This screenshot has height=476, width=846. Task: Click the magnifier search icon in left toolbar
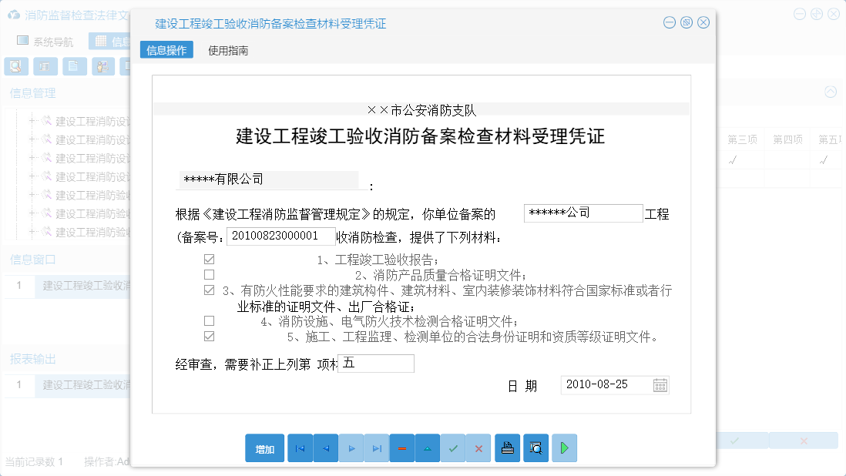(15, 66)
